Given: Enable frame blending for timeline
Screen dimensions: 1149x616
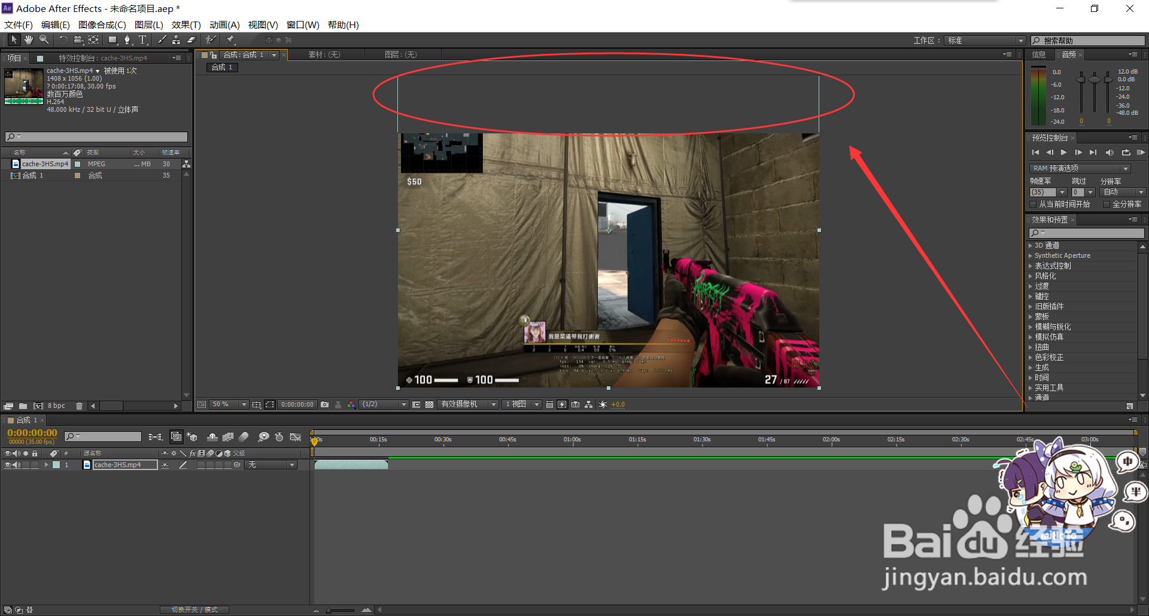Looking at the screenshot, I should pyautogui.click(x=228, y=437).
